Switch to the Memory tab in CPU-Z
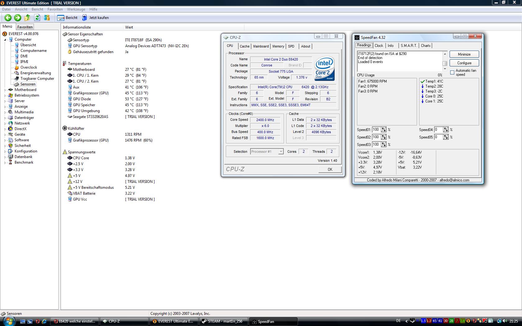522x326 pixels. pyautogui.click(x=278, y=46)
